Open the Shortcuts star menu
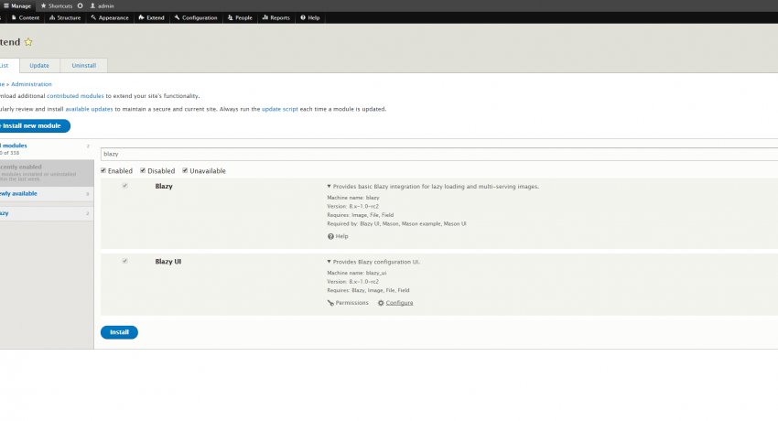This screenshot has width=778, height=421. [56, 6]
